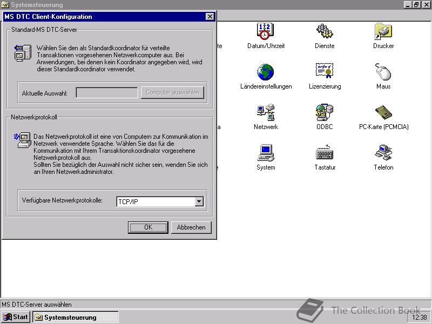The image size is (432, 324).
Task: Click the Lizenzierung label text
Action: point(325,86)
